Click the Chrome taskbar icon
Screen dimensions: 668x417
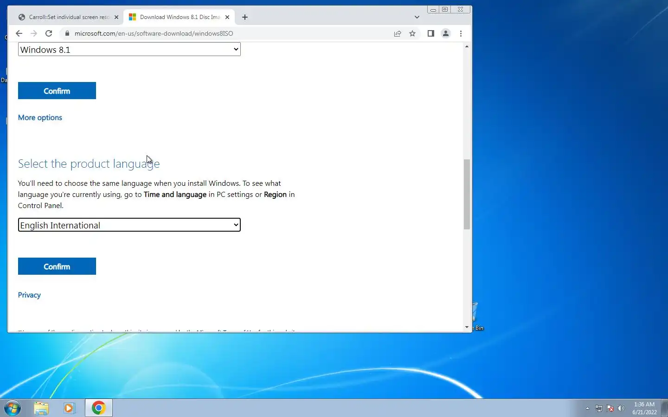98,408
